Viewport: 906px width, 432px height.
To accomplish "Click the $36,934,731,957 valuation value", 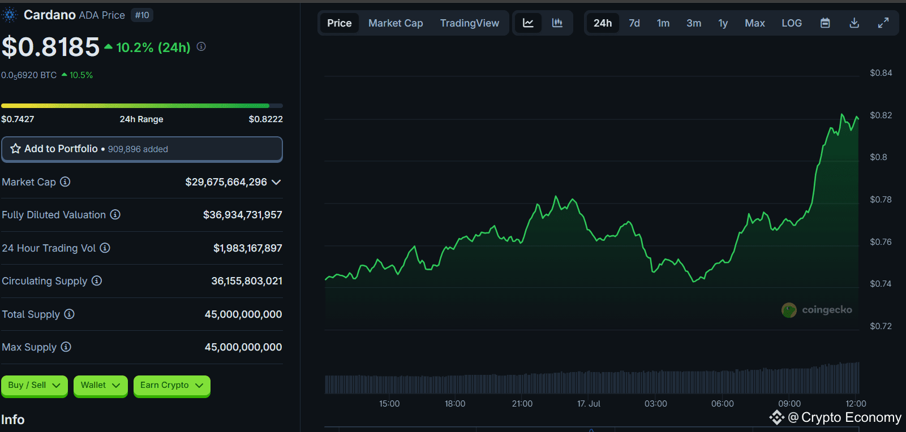I will 243,215.
